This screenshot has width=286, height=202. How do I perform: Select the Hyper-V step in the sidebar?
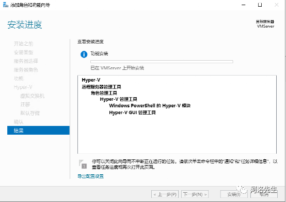click(23, 87)
